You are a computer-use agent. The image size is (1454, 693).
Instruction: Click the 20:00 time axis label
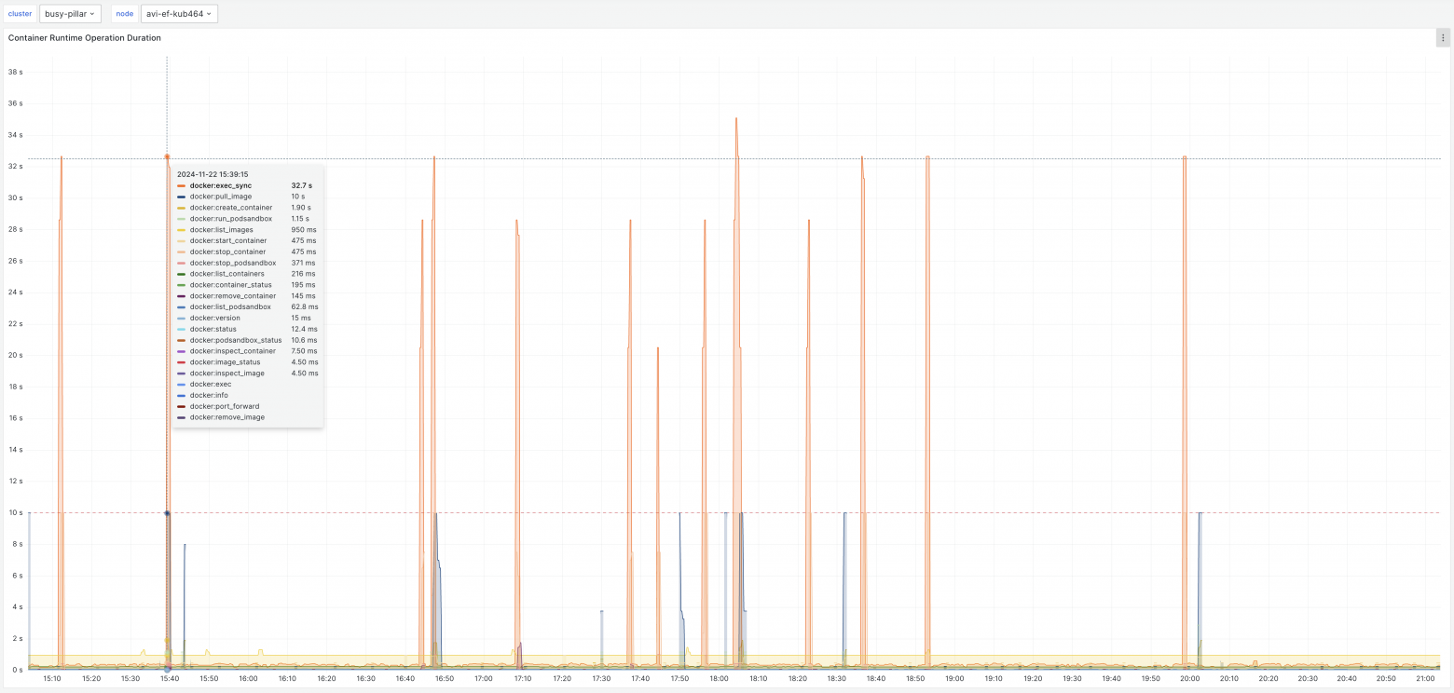[1189, 679]
